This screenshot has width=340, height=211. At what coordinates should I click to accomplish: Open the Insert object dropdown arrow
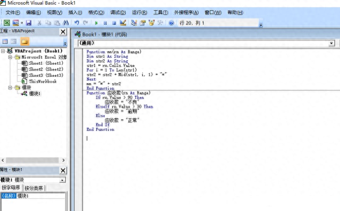point(22,23)
